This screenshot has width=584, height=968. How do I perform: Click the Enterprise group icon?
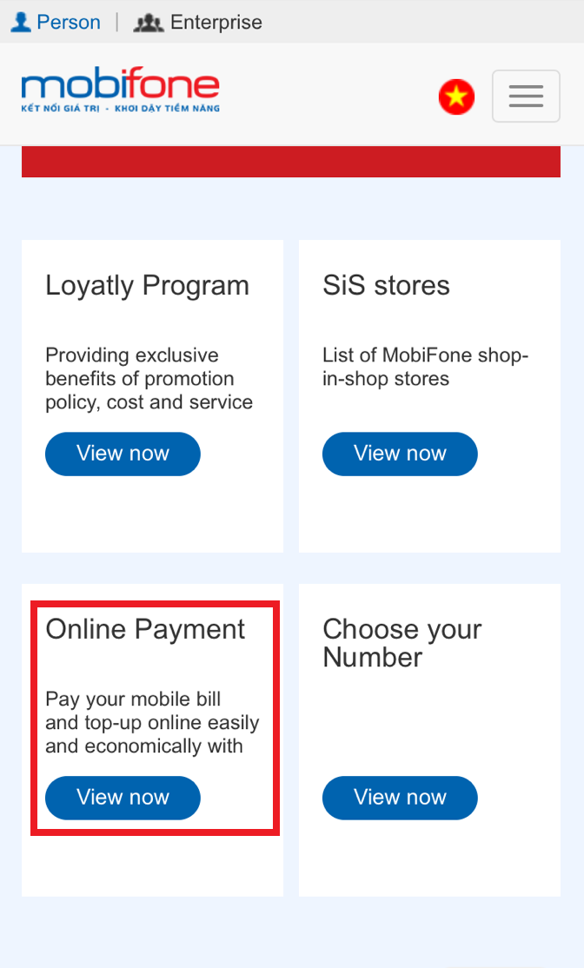[149, 22]
